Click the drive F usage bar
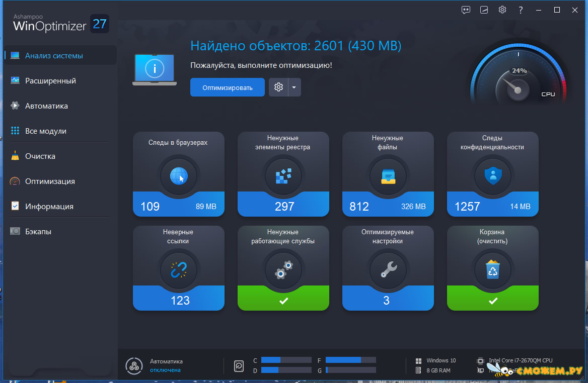Viewport: 588px width, 383px height. coord(350,360)
